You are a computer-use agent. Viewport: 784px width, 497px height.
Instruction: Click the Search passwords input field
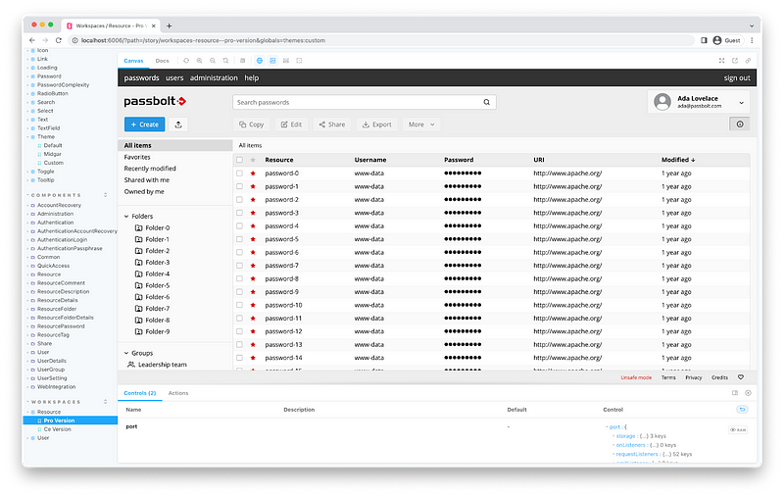364,102
